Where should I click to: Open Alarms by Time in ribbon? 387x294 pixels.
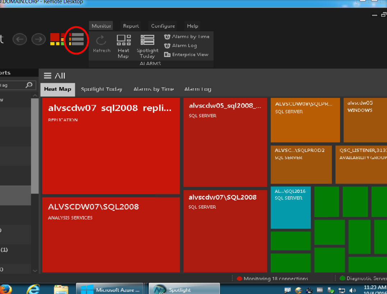point(187,37)
